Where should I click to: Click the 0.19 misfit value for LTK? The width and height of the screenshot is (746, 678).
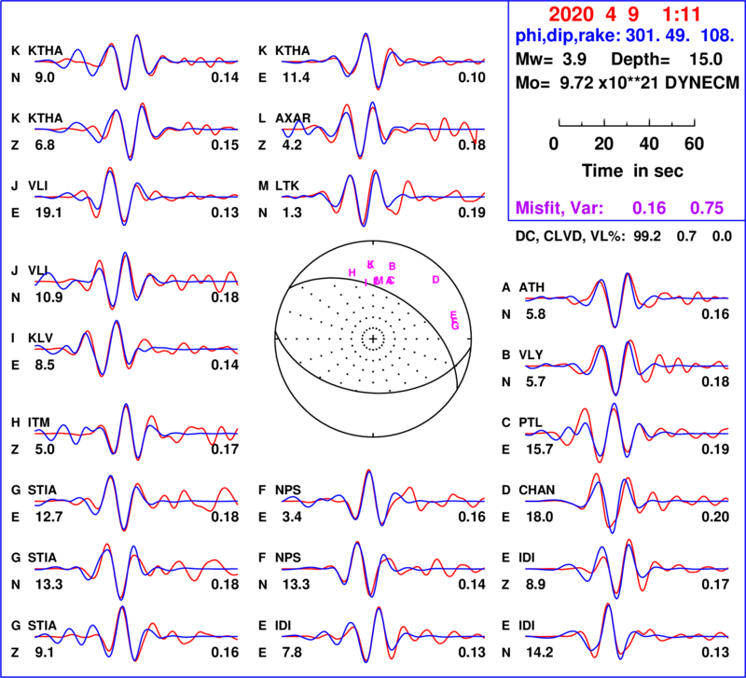pos(472,213)
